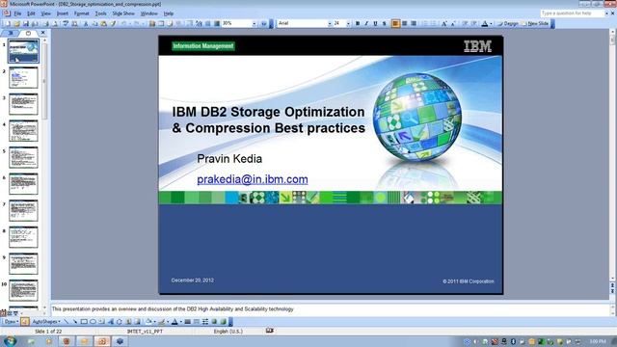617x347 pixels.
Task: Open the Tools menu
Action: tap(100, 13)
